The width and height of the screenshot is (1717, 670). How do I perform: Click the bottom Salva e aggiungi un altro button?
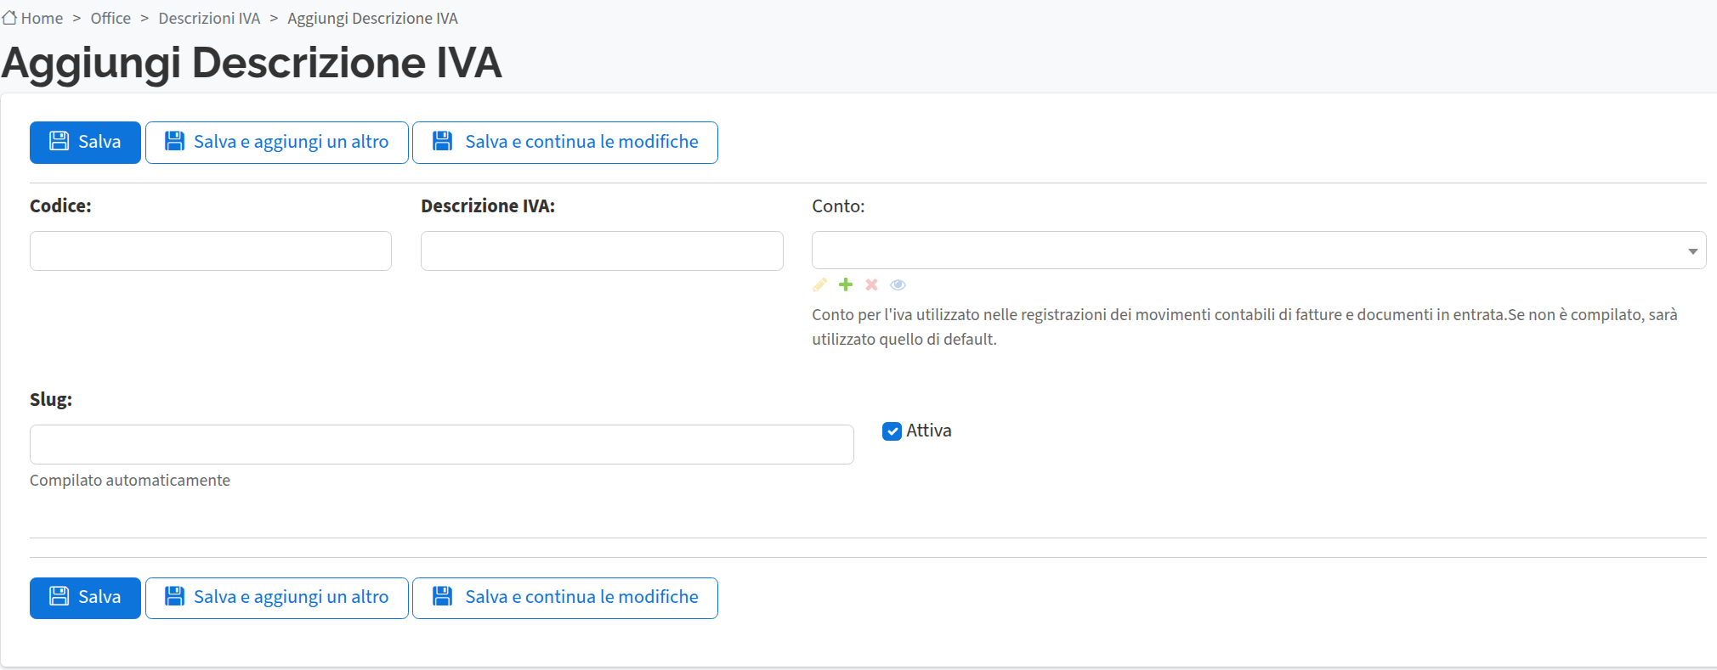[277, 598]
